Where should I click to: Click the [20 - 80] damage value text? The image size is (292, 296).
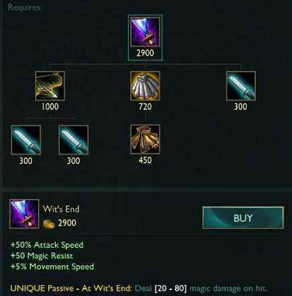tap(171, 288)
